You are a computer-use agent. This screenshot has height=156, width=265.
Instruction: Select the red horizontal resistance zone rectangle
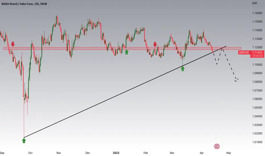(x=122, y=49)
